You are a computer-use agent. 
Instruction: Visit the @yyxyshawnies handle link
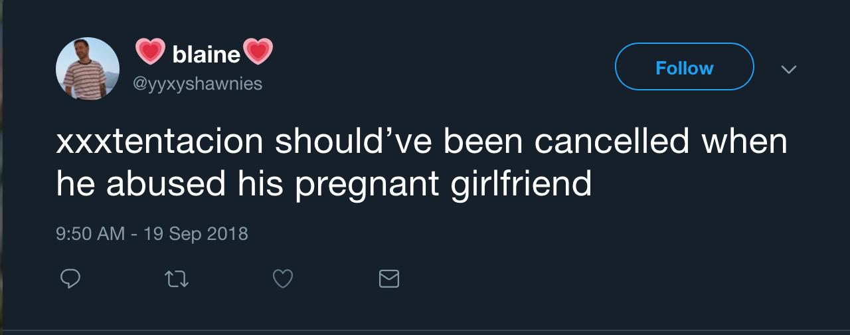tap(198, 84)
